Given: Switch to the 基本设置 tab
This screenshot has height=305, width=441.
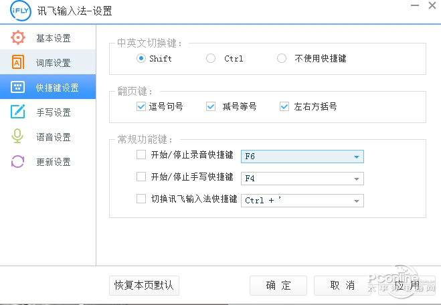Looking at the screenshot, I should (53, 38).
